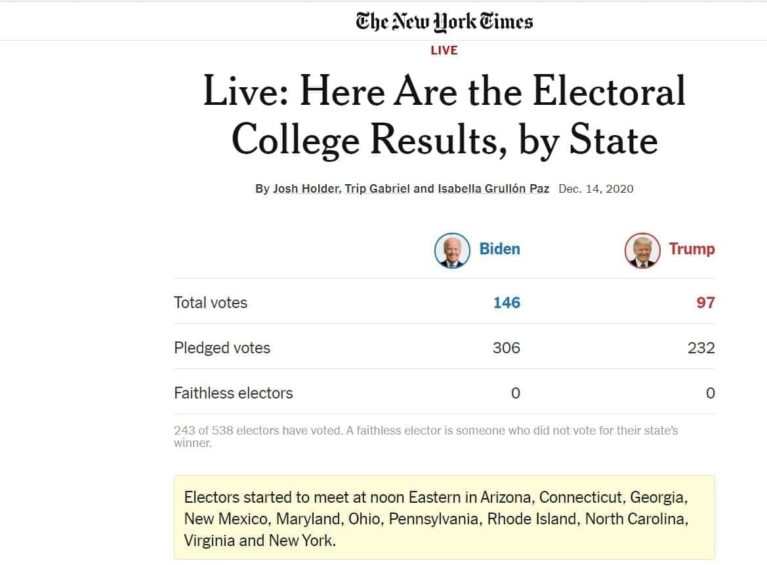This screenshot has height=565, width=767.
Task: Click the 243 of 538 electors footnote
Action: 426,437
